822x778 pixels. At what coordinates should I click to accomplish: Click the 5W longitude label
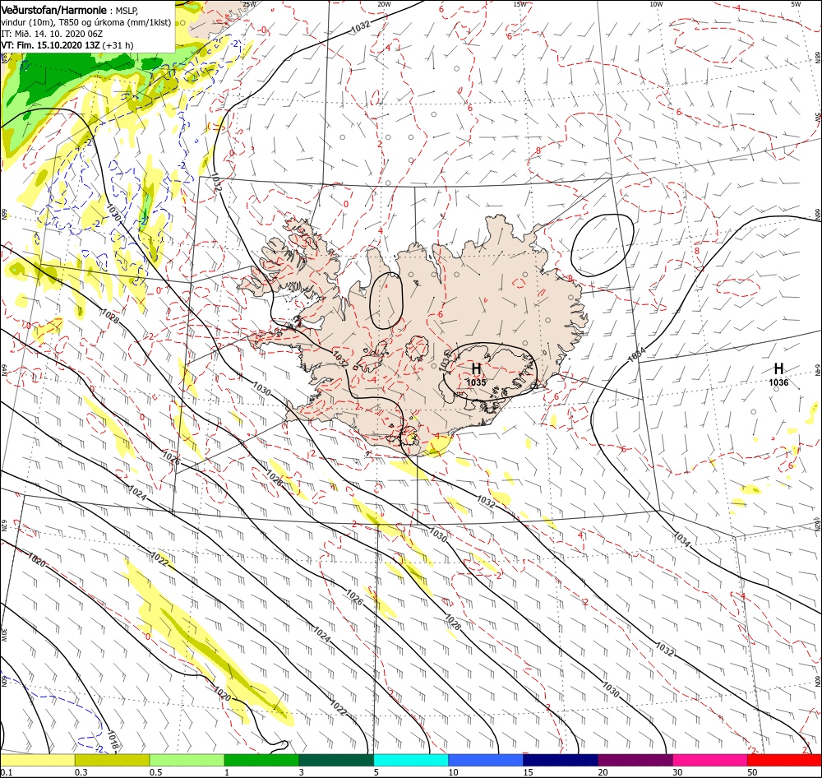point(796,4)
